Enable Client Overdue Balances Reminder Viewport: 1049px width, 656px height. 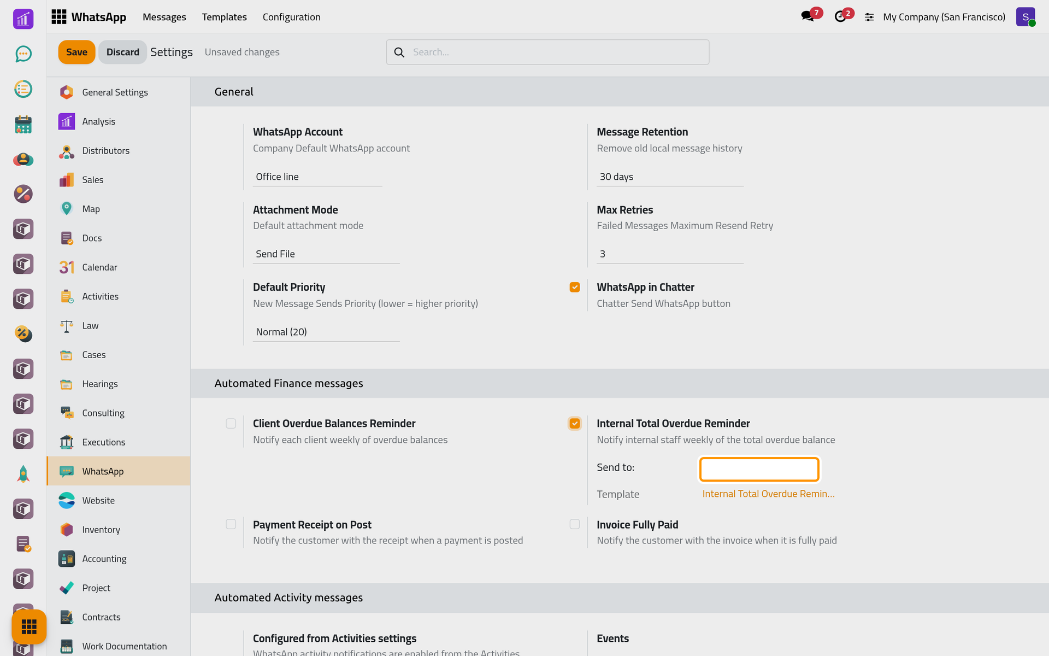tap(231, 424)
